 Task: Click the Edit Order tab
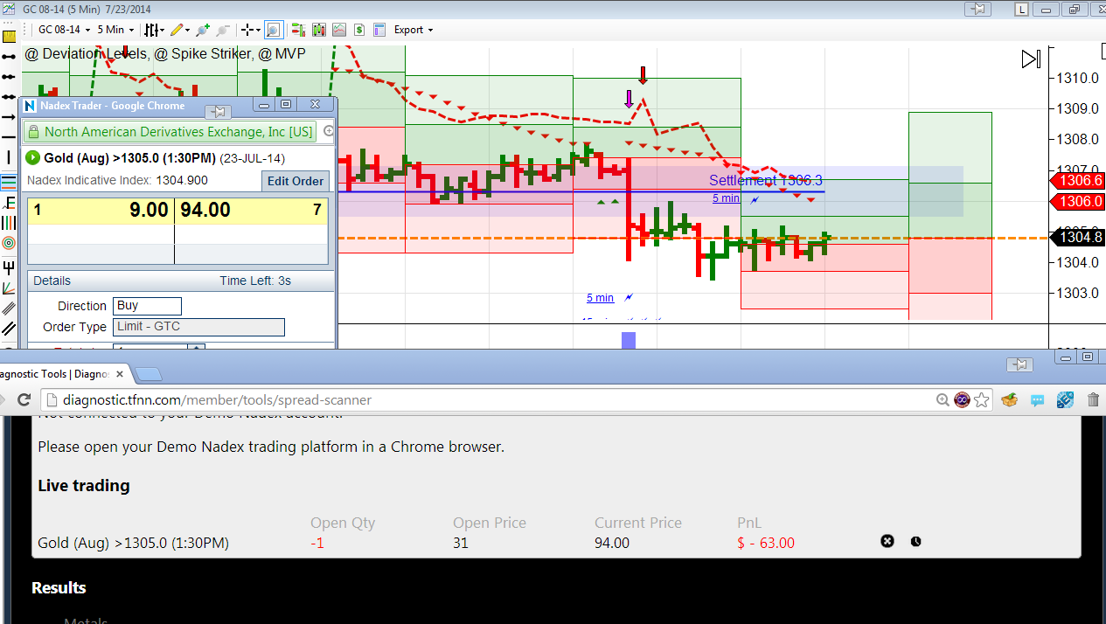[x=296, y=181]
